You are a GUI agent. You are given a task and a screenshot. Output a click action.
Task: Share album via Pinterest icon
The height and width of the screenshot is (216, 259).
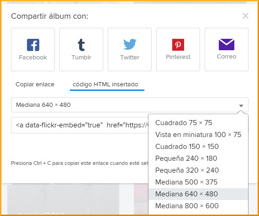click(x=178, y=45)
